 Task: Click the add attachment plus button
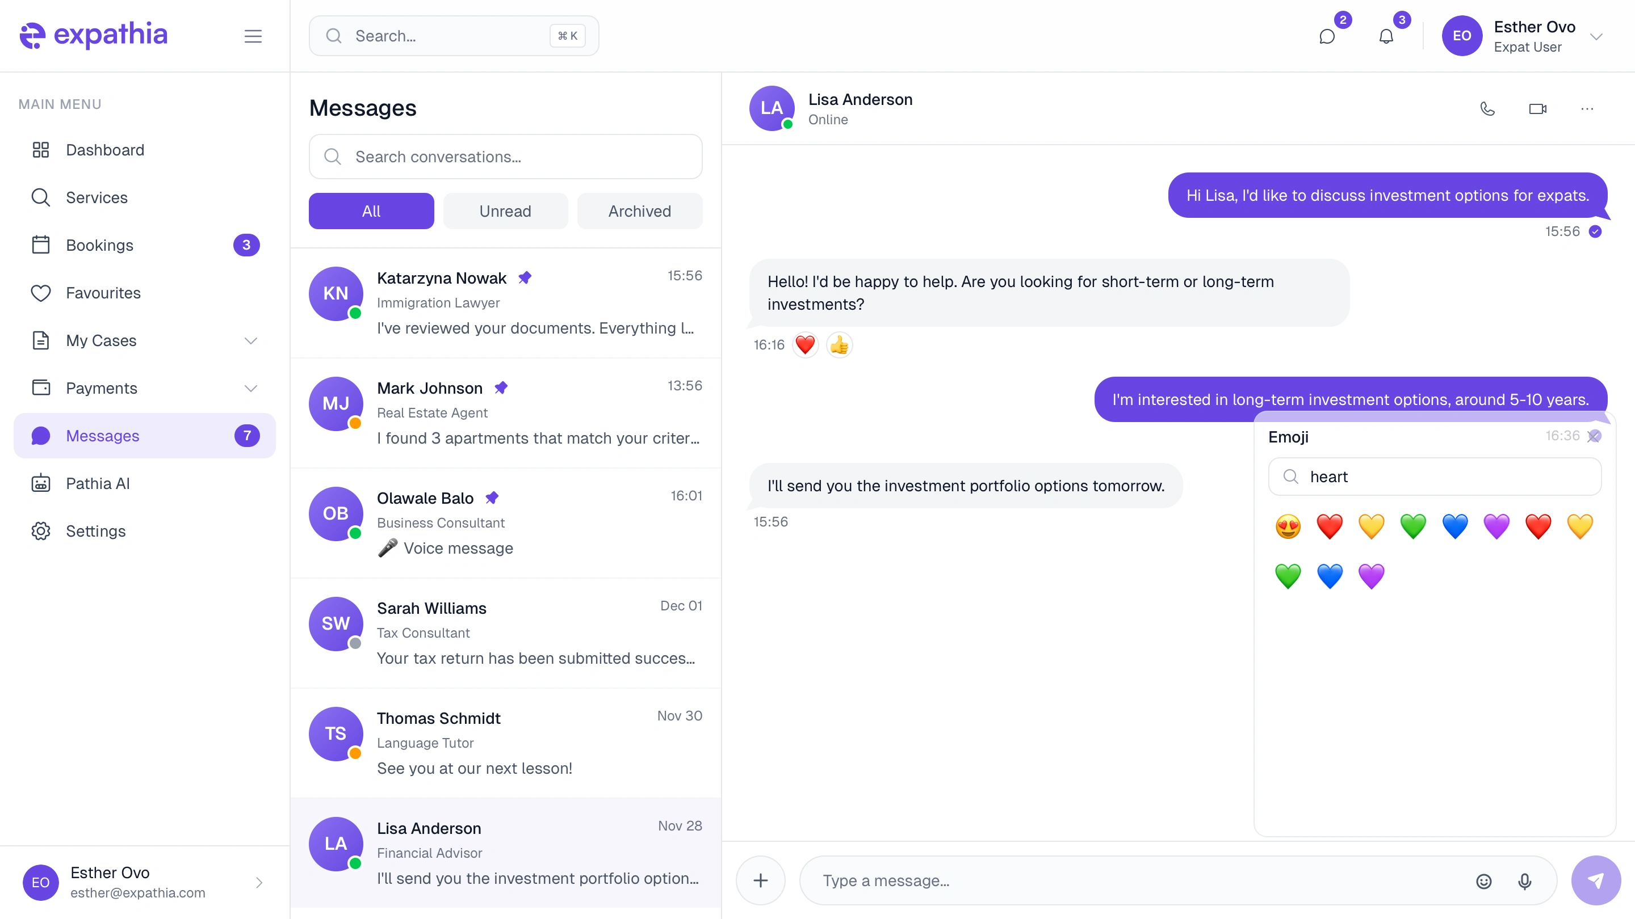tap(760, 880)
